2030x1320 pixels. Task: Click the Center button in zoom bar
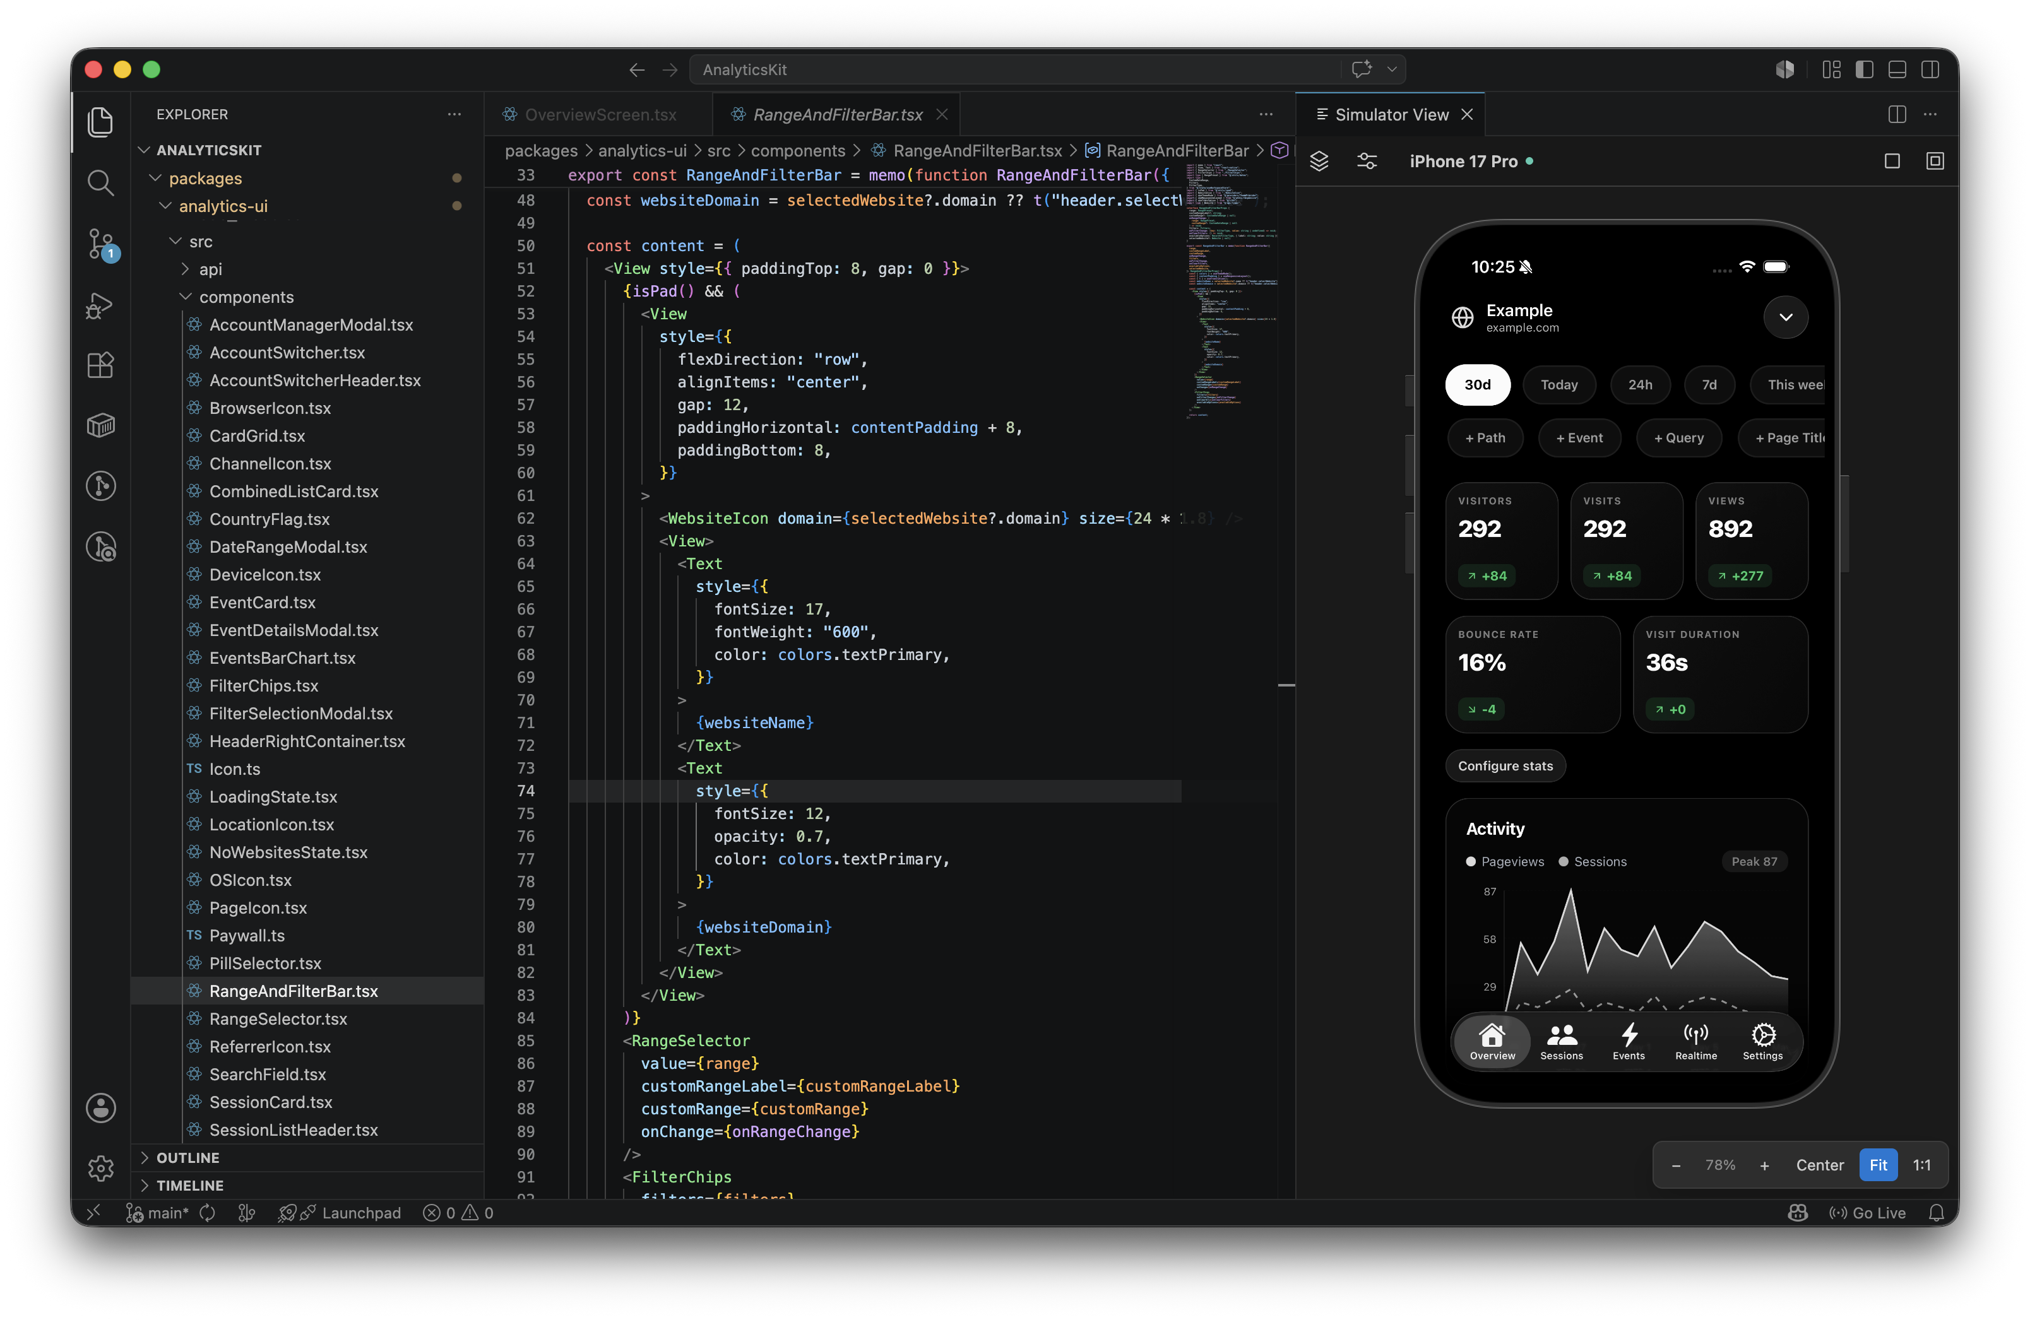tap(1819, 1165)
